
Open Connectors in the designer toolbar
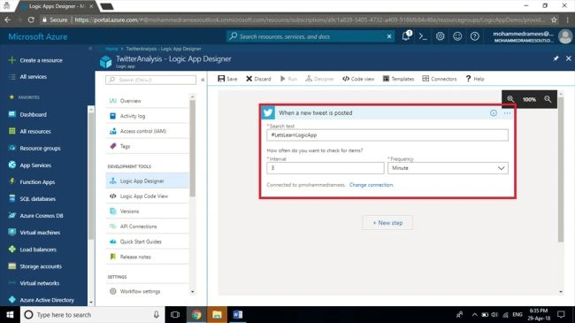pos(440,79)
